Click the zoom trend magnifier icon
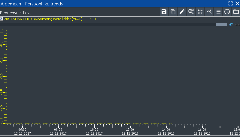This screenshot has height=137, width=240. [x=191, y=12]
